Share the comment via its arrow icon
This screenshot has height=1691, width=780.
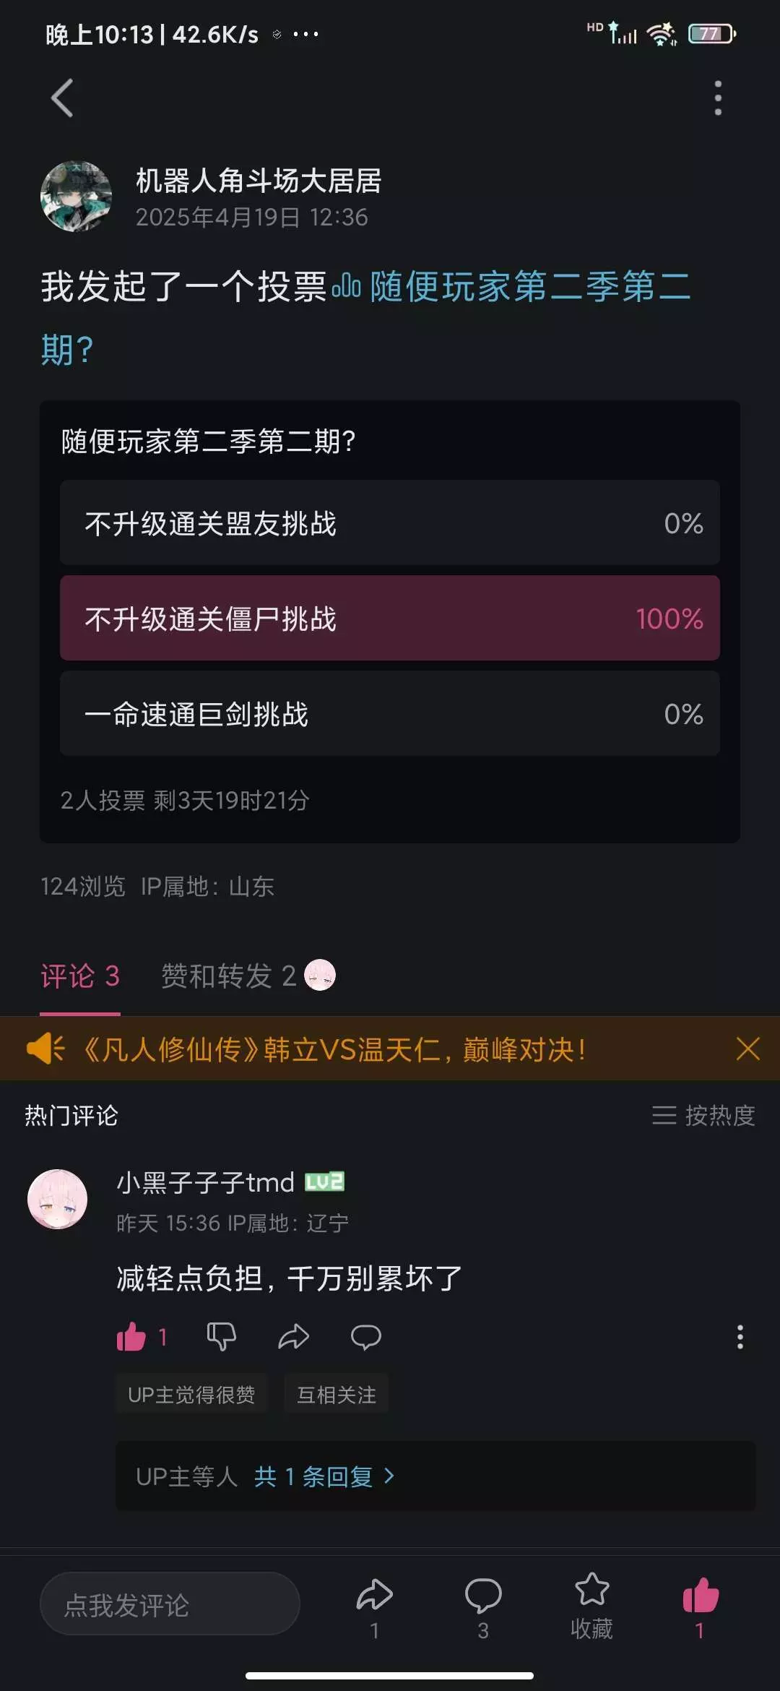pos(293,1337)
